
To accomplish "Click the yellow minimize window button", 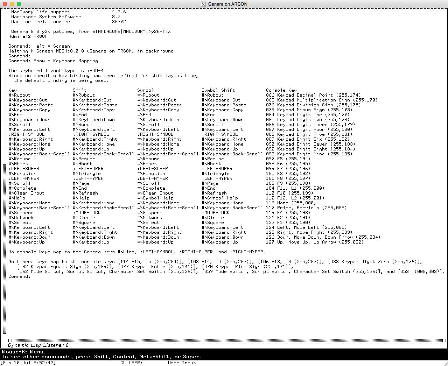I will pyautogui.click(x=12, y=4).
